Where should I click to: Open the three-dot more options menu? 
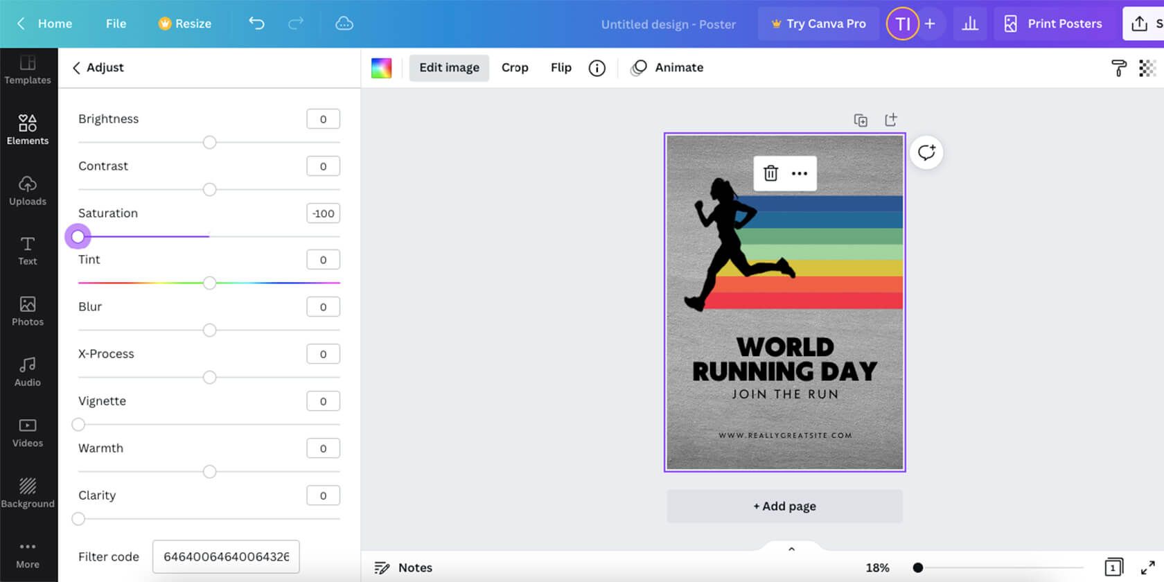[800, 173]
